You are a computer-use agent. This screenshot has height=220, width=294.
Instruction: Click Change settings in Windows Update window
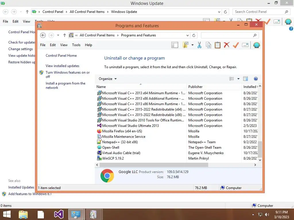tap(20, 49)
